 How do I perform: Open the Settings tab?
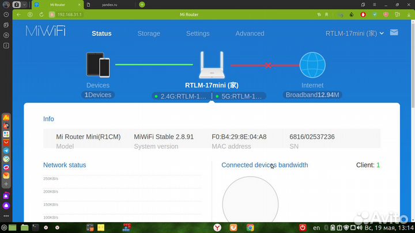[x=198, y=33]
